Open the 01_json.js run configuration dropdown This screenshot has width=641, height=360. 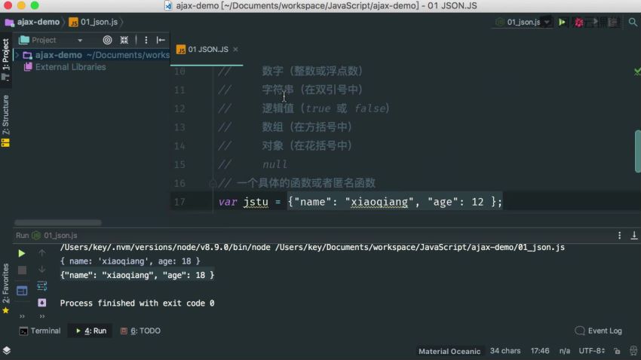coord(523,23)
